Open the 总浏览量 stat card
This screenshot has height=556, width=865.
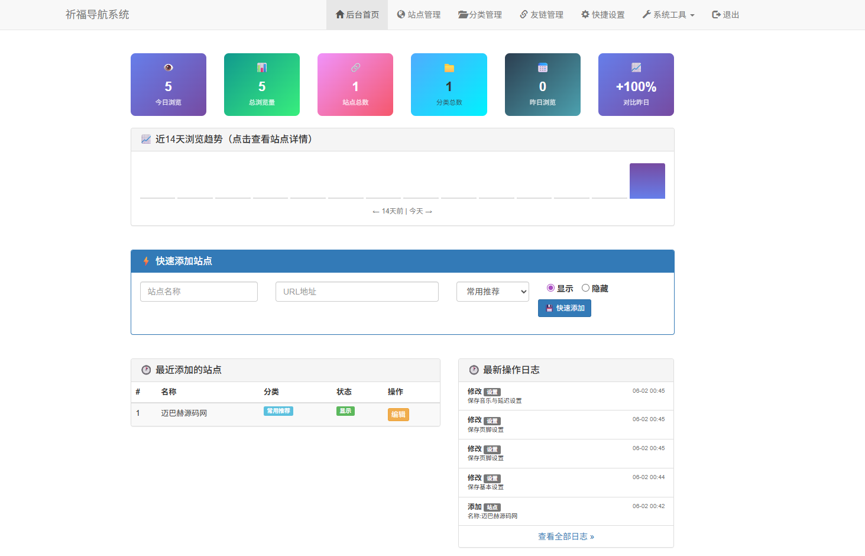262,85
